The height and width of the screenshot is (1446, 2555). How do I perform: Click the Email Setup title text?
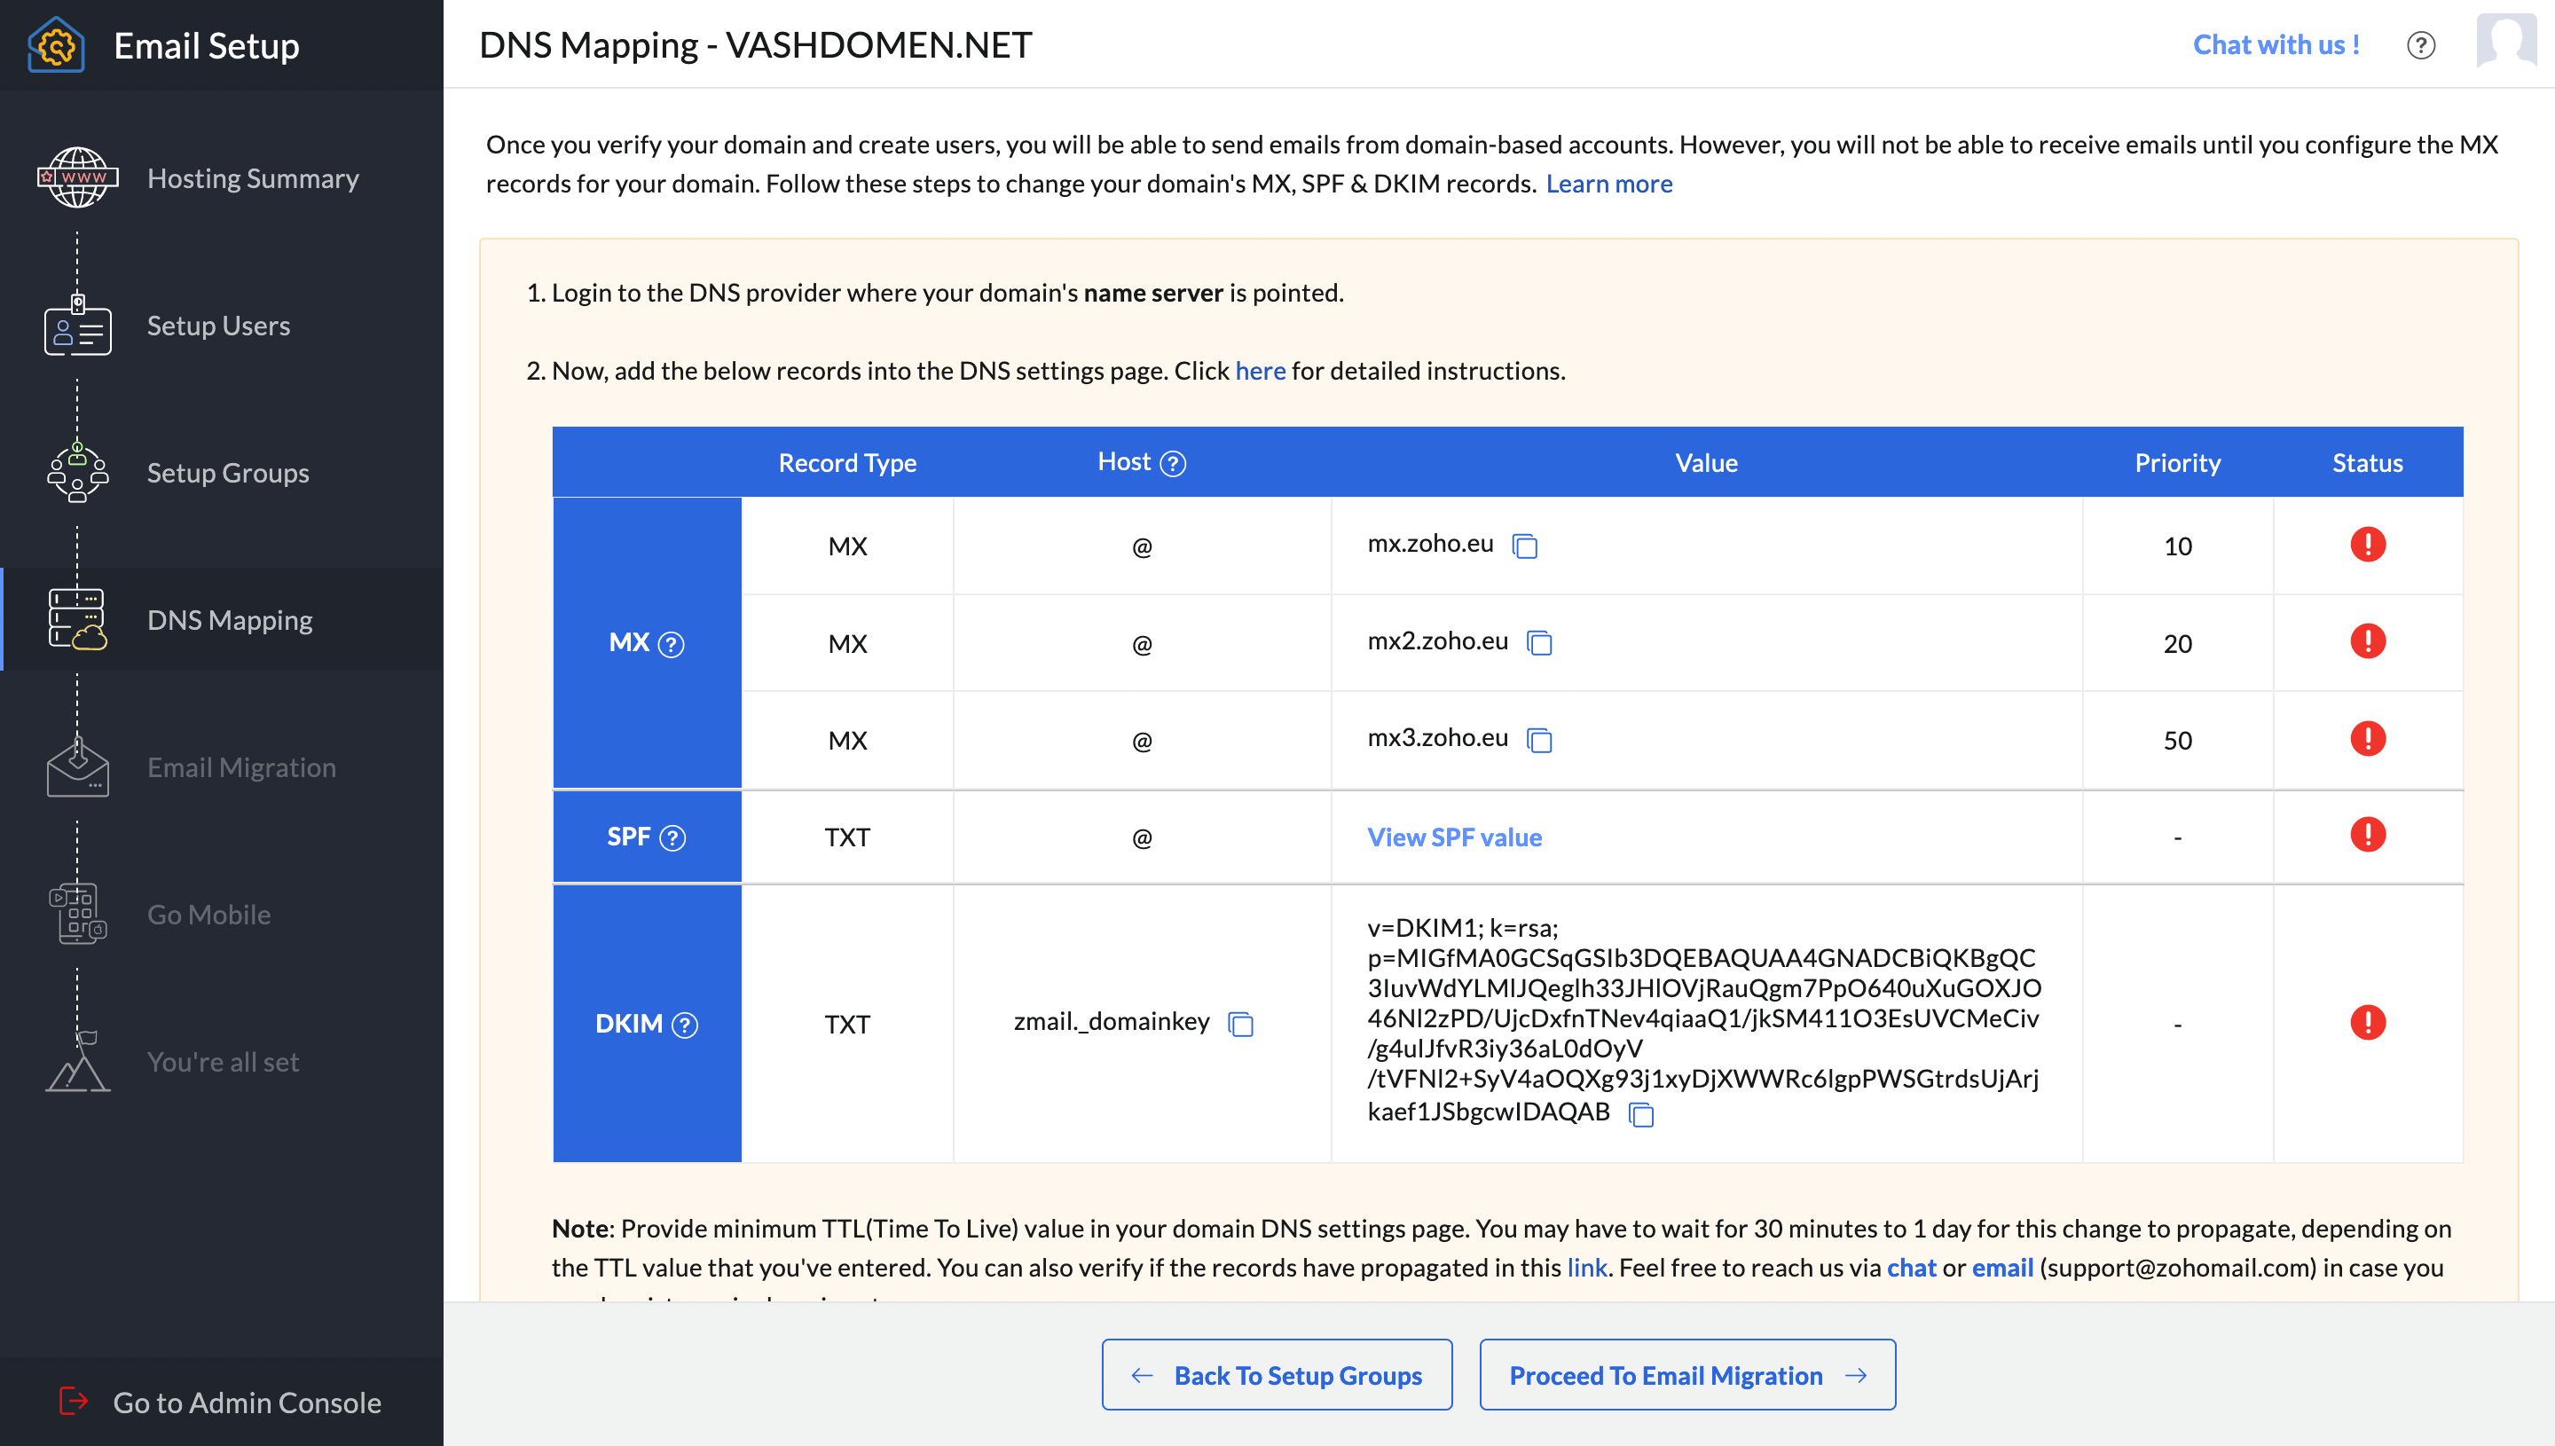click(207, 45)
